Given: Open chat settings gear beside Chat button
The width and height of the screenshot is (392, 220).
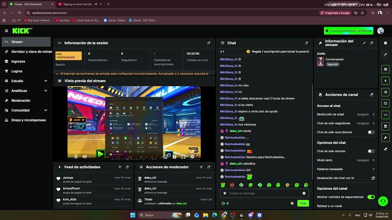Looking at the screenshot, I should (x=292, y=203).
